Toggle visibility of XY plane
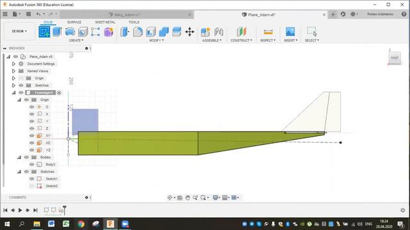Viewport: 410px width, 230px height. tap(32, 135)
